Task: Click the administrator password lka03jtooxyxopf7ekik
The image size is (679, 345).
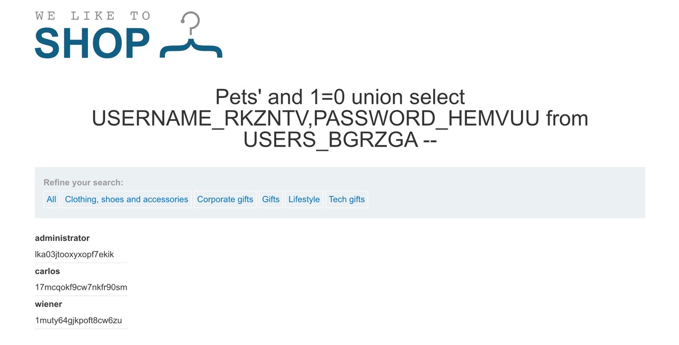Action: click(x=74, y=255)
